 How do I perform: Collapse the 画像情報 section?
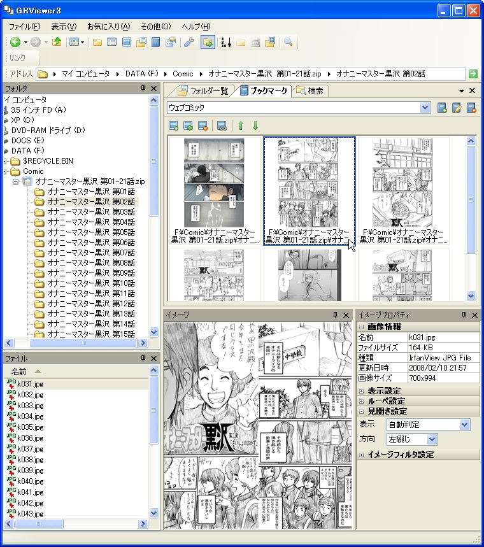[x=361, y=327]
